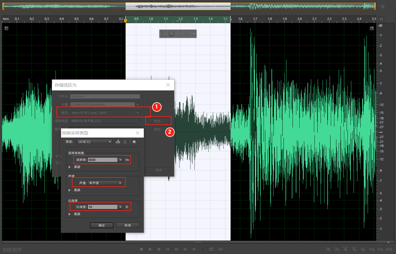The height and width of the screenshot is (254, 396).
Task: Click the 0:00.829 timecode display
Action: (12, 250)
